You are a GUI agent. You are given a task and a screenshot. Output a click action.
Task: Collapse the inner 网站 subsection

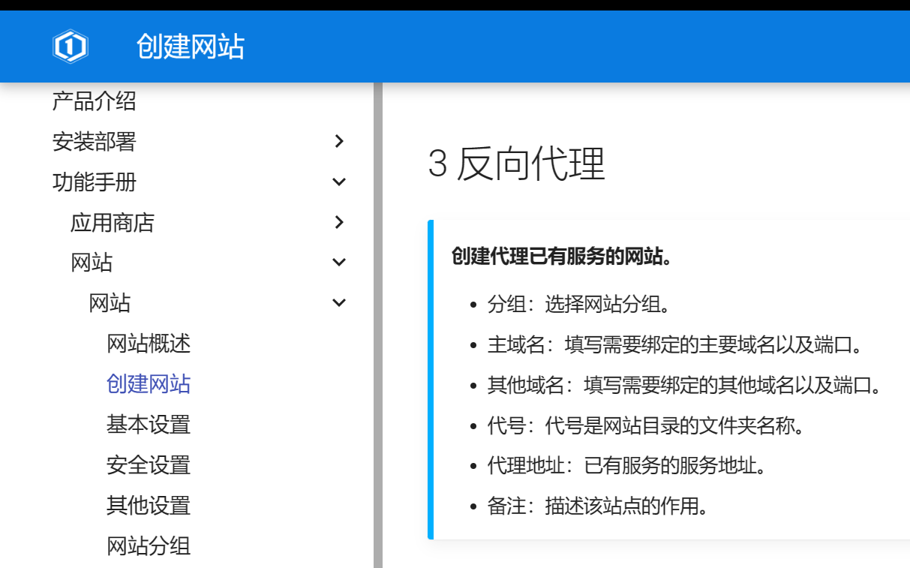[x=339, y=302]
